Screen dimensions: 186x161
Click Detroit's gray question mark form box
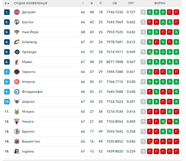point(143,12)
